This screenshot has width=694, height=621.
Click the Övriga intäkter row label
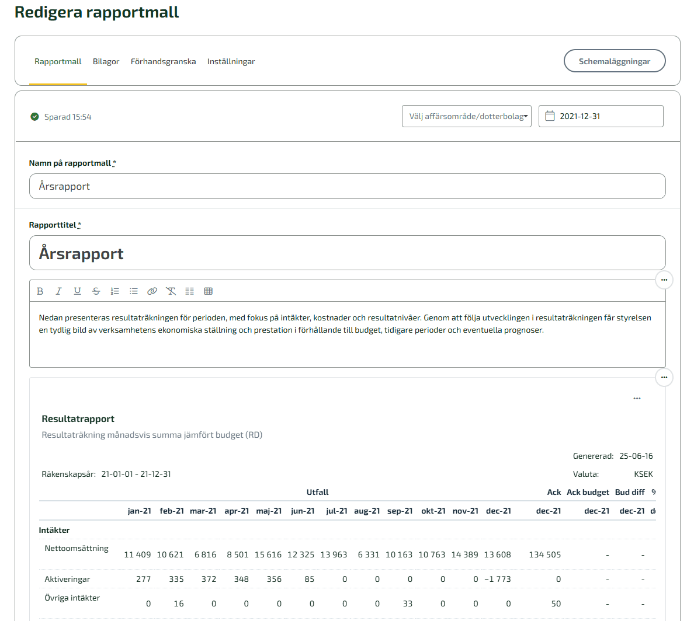(x=72, y=598)
